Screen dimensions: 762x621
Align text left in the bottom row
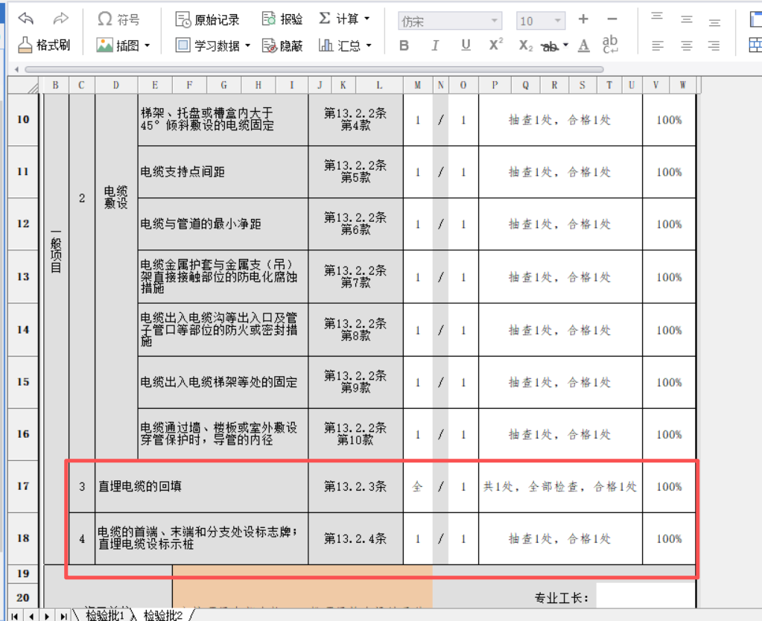(658, 46)
